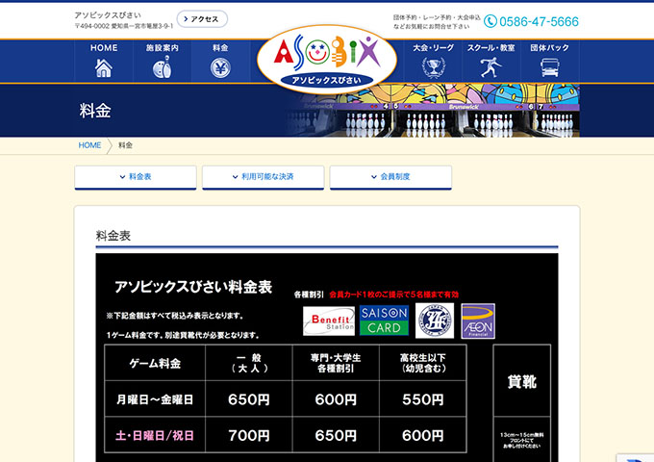Click the 650円 weekday general price
The width and height of the screenshot is (654, 462).
(x=248, y=399)
